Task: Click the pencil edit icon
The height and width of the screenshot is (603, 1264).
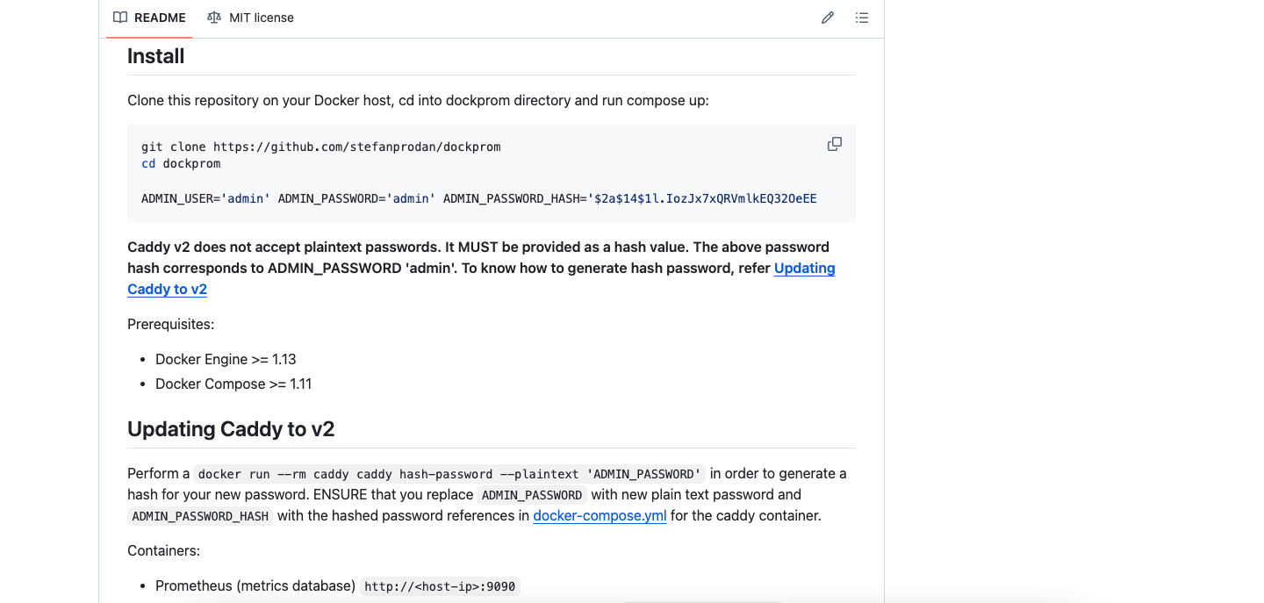Action: click(x=828, y=18)
